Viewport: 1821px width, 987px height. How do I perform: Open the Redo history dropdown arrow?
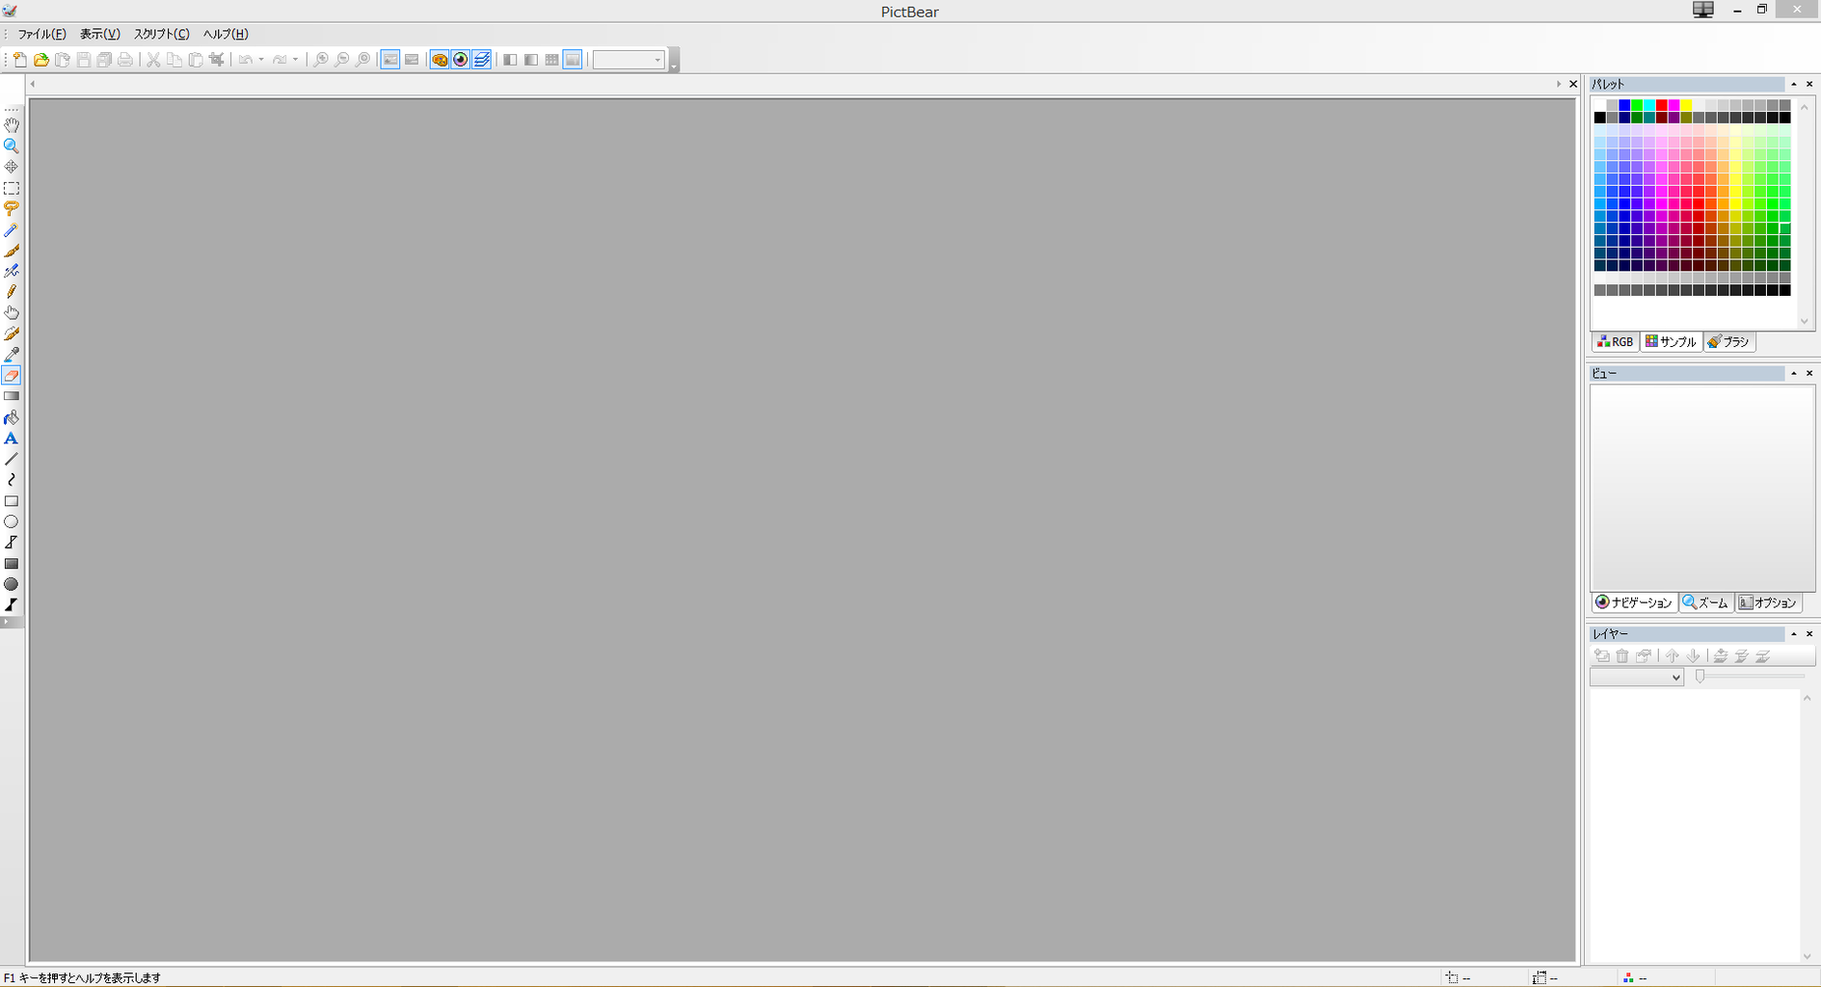point(295,60)
